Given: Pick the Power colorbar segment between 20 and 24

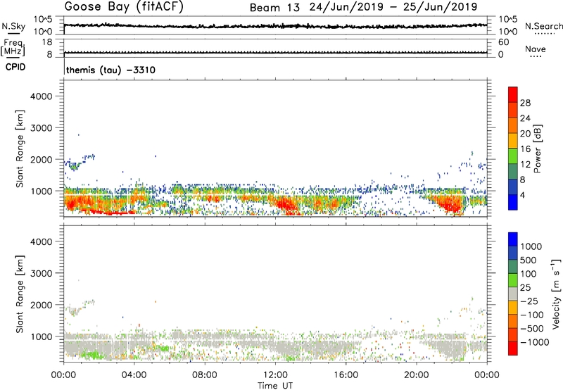Looking at the screenshot, I should (x=513, y=125).
